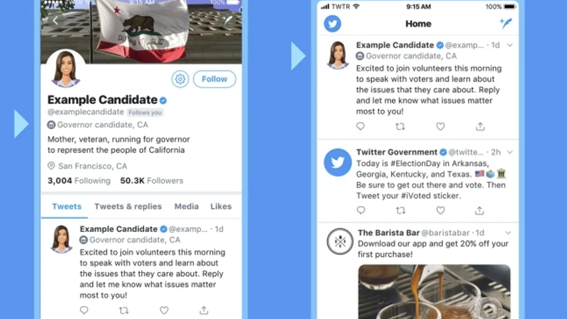Switch to the Media tab
The height and width of the screenshot is (319, 567).
(187, 207)
